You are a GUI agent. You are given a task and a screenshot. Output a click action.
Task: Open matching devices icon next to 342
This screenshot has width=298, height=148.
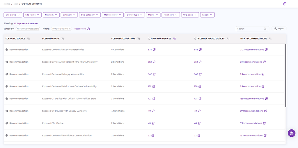[x=154, y=74]
